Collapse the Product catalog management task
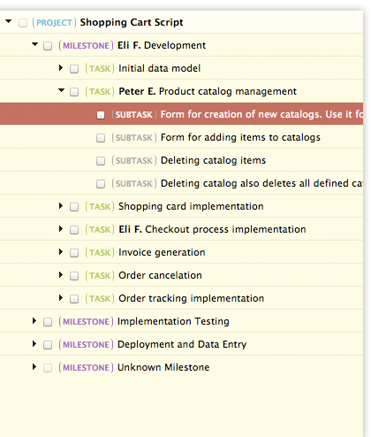 point(61,90)
